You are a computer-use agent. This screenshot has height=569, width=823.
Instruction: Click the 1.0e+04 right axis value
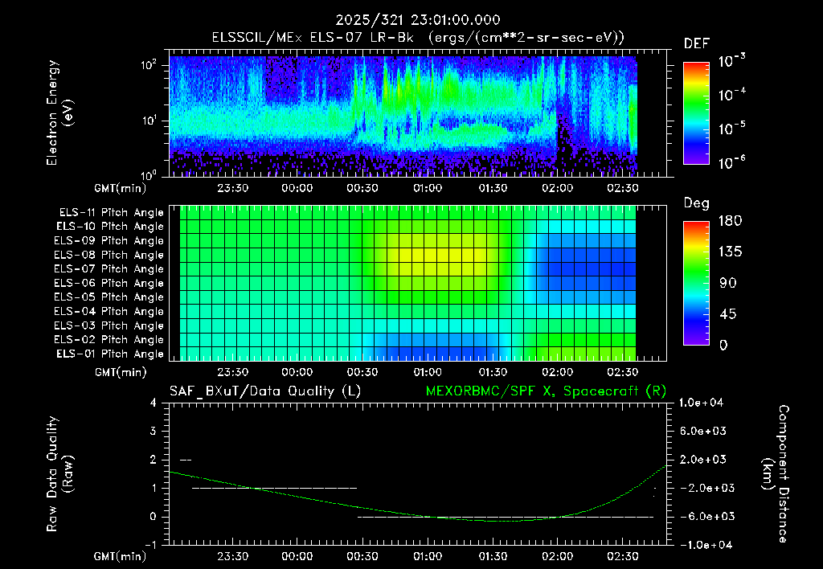(x=701, y=403)
